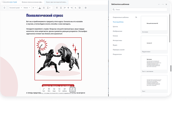Expand the Roboto font dropdown

pos(27,8)
